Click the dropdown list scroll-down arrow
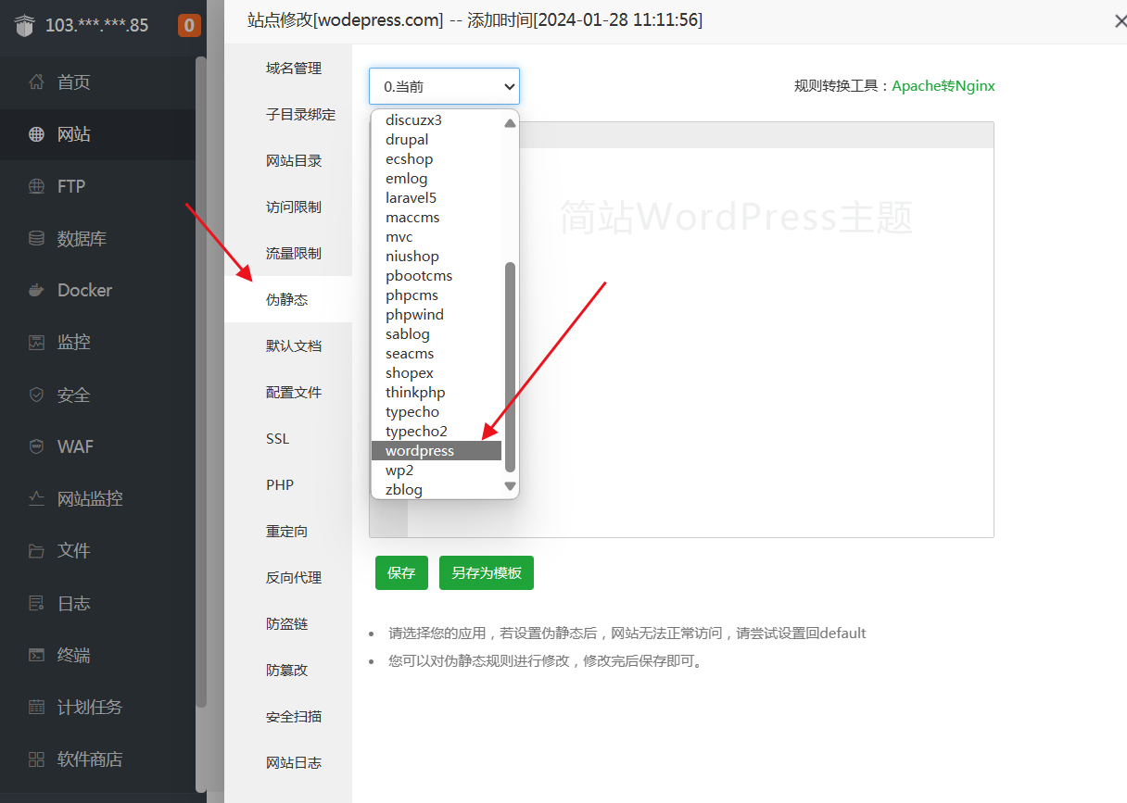The image size is (1127, 803). [x=510, y=486]
